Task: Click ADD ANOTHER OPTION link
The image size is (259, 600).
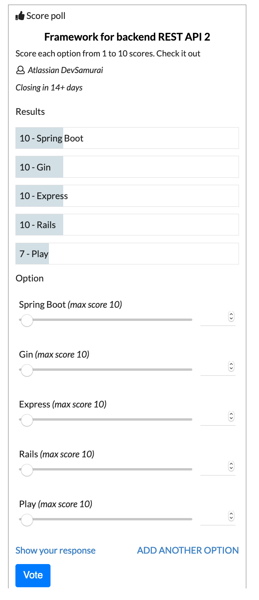Action: 188,551
